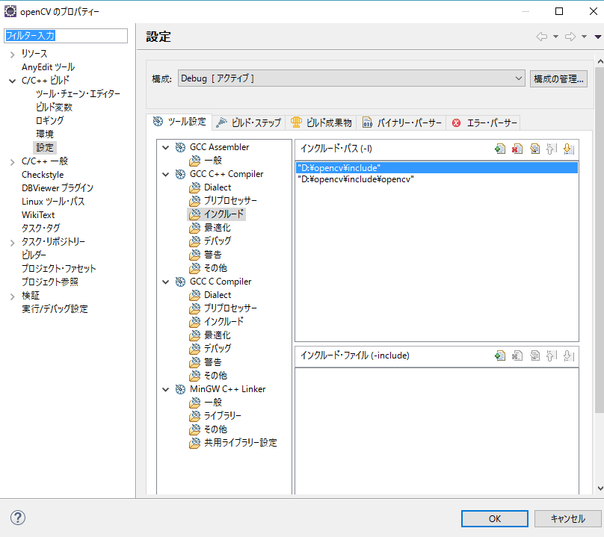Open back history dropdown arrow
The image size is (604, 537).
point(556,37)
